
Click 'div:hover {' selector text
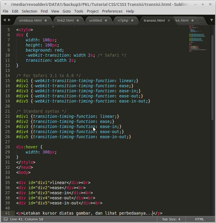click(x=29, y=147)
